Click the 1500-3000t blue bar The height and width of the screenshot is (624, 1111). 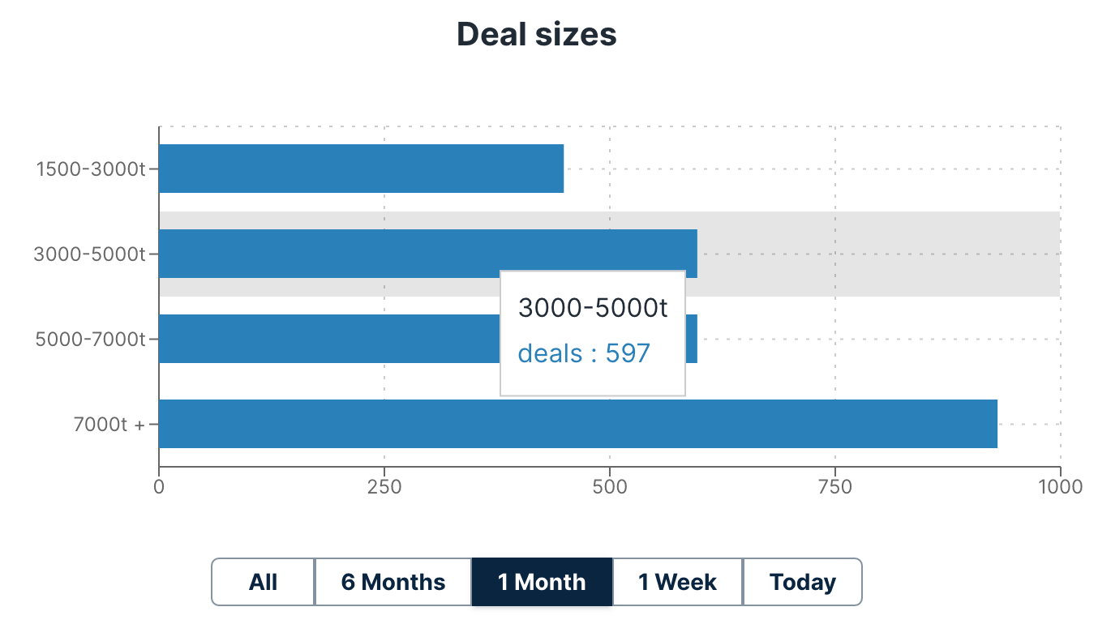point(361,169)
